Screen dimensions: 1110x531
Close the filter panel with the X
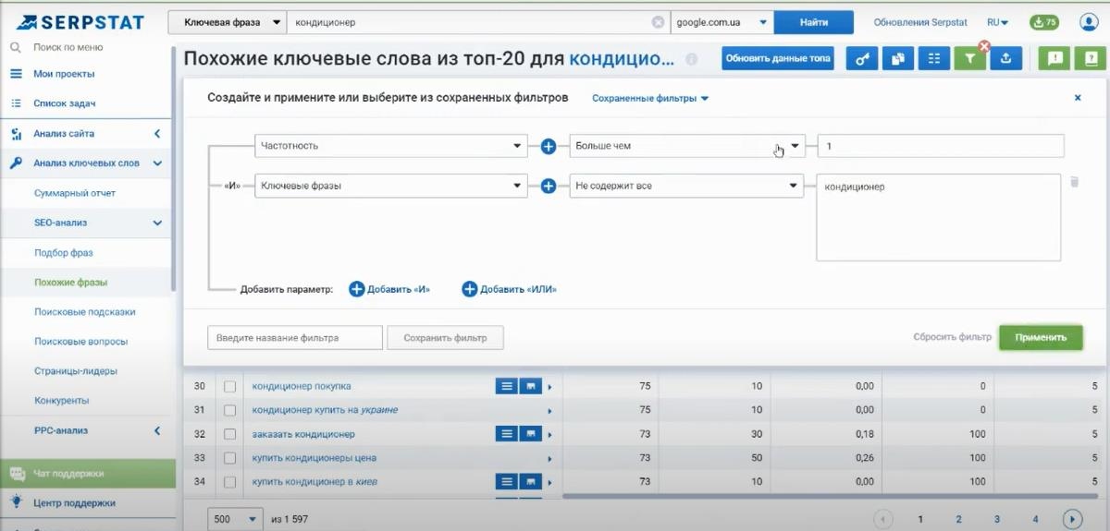[1078, 97]
